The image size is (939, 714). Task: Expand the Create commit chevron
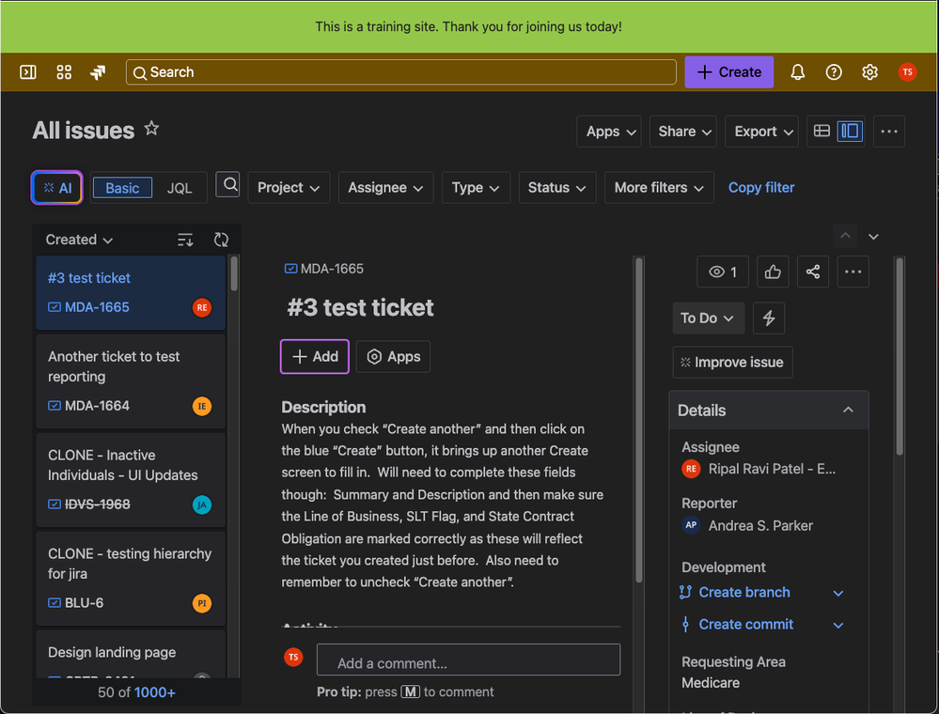click(838, 625)
